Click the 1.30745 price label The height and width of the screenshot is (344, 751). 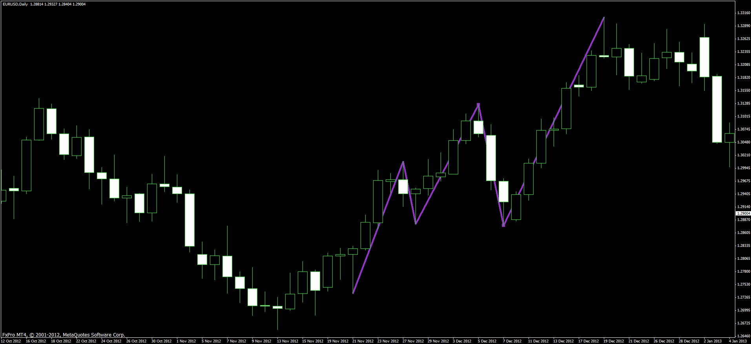click(744, 129)
